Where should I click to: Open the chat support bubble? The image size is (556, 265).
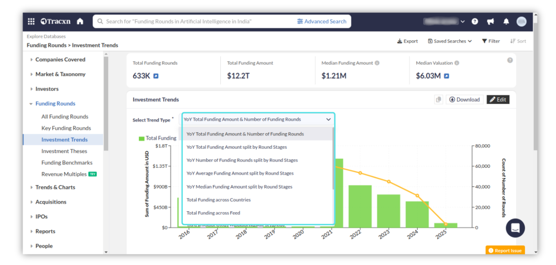tap(515, 228)
